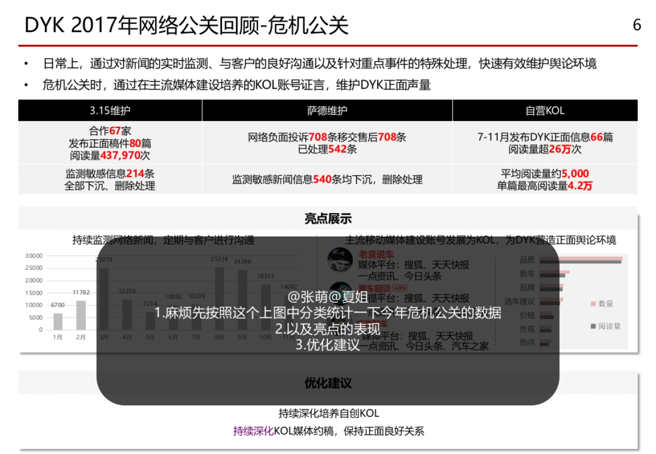This screenshot has height=454, width=656.
Task: Select the 萨德维护 column header
Action: click(x=326, y=110)
